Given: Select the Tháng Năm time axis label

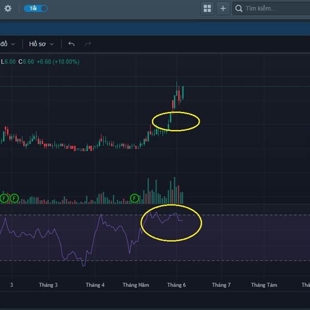Looking at the screenshot, I should pyautogui.click(x=136, y=285).
